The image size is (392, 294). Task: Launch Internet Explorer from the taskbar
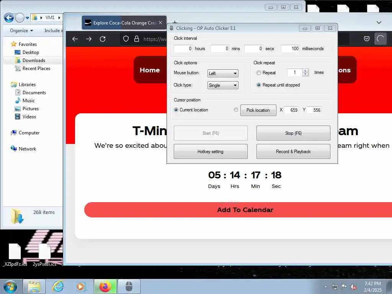point(58,286)
